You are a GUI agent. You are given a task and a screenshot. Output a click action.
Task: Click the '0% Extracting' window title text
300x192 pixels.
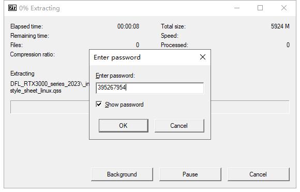(x=39, y=8)
